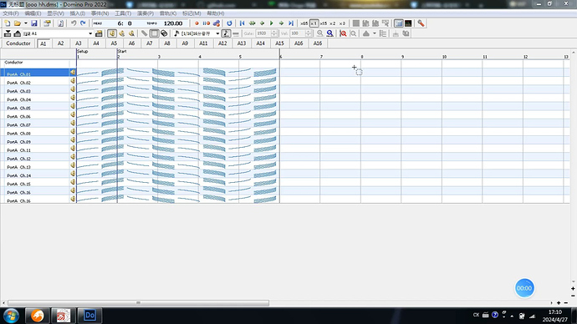Image resolution: width=577 pixels, height=324 pixels.
Task: Start recording with the red record button
Action: point(197,23)
